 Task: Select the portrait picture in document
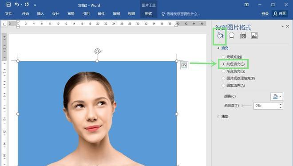coord(97,114)
